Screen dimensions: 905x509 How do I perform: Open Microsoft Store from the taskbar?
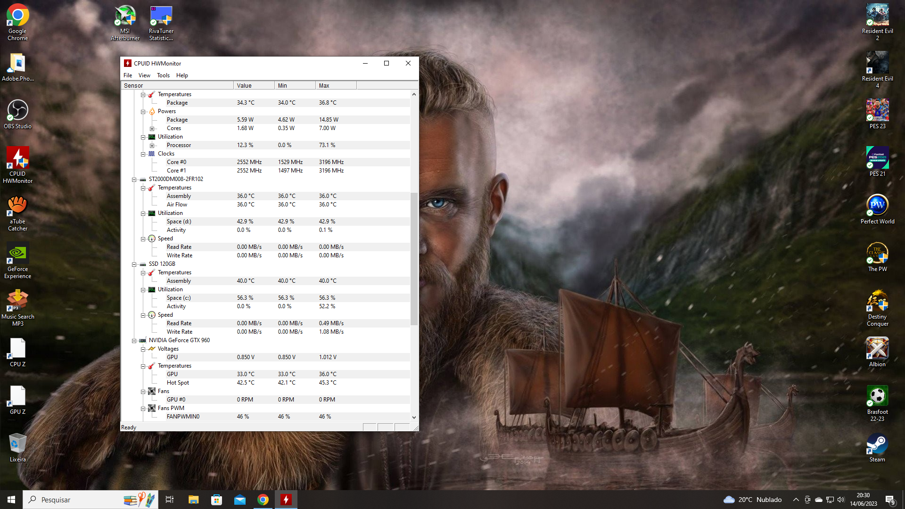[x=216, y=500]
